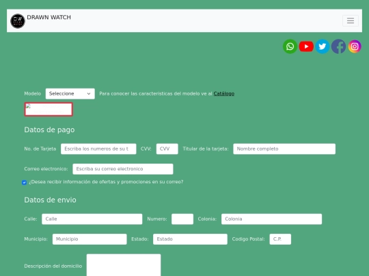Screen dimensions: 369x276
Task: Visit the YouTube channel icon
Action: 306,46
